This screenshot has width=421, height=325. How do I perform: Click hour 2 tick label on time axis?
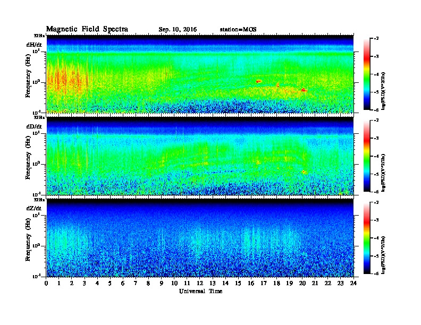click(x=72, y=284)
